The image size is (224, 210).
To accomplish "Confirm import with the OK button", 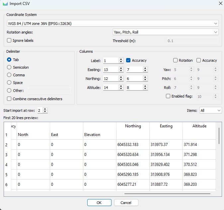I will click(99, 203).
